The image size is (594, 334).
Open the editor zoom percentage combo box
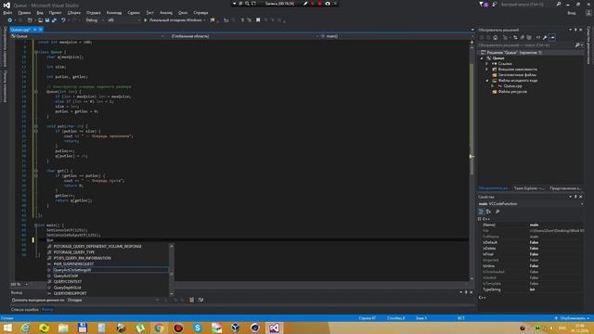[x=19, y=284]
